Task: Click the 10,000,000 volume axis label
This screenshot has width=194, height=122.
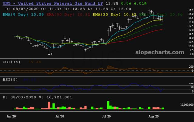Action: click(x=187, y=105)
